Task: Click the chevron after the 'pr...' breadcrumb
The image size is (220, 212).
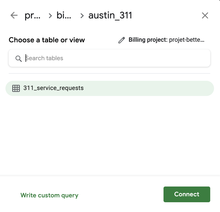Action: [50, 16]
